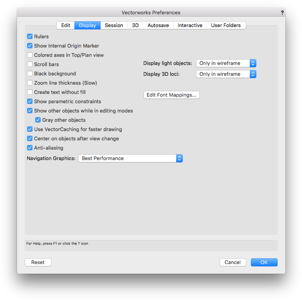
Task: Open the Navigation Graphics dropdown
Action: pos(130,158)
